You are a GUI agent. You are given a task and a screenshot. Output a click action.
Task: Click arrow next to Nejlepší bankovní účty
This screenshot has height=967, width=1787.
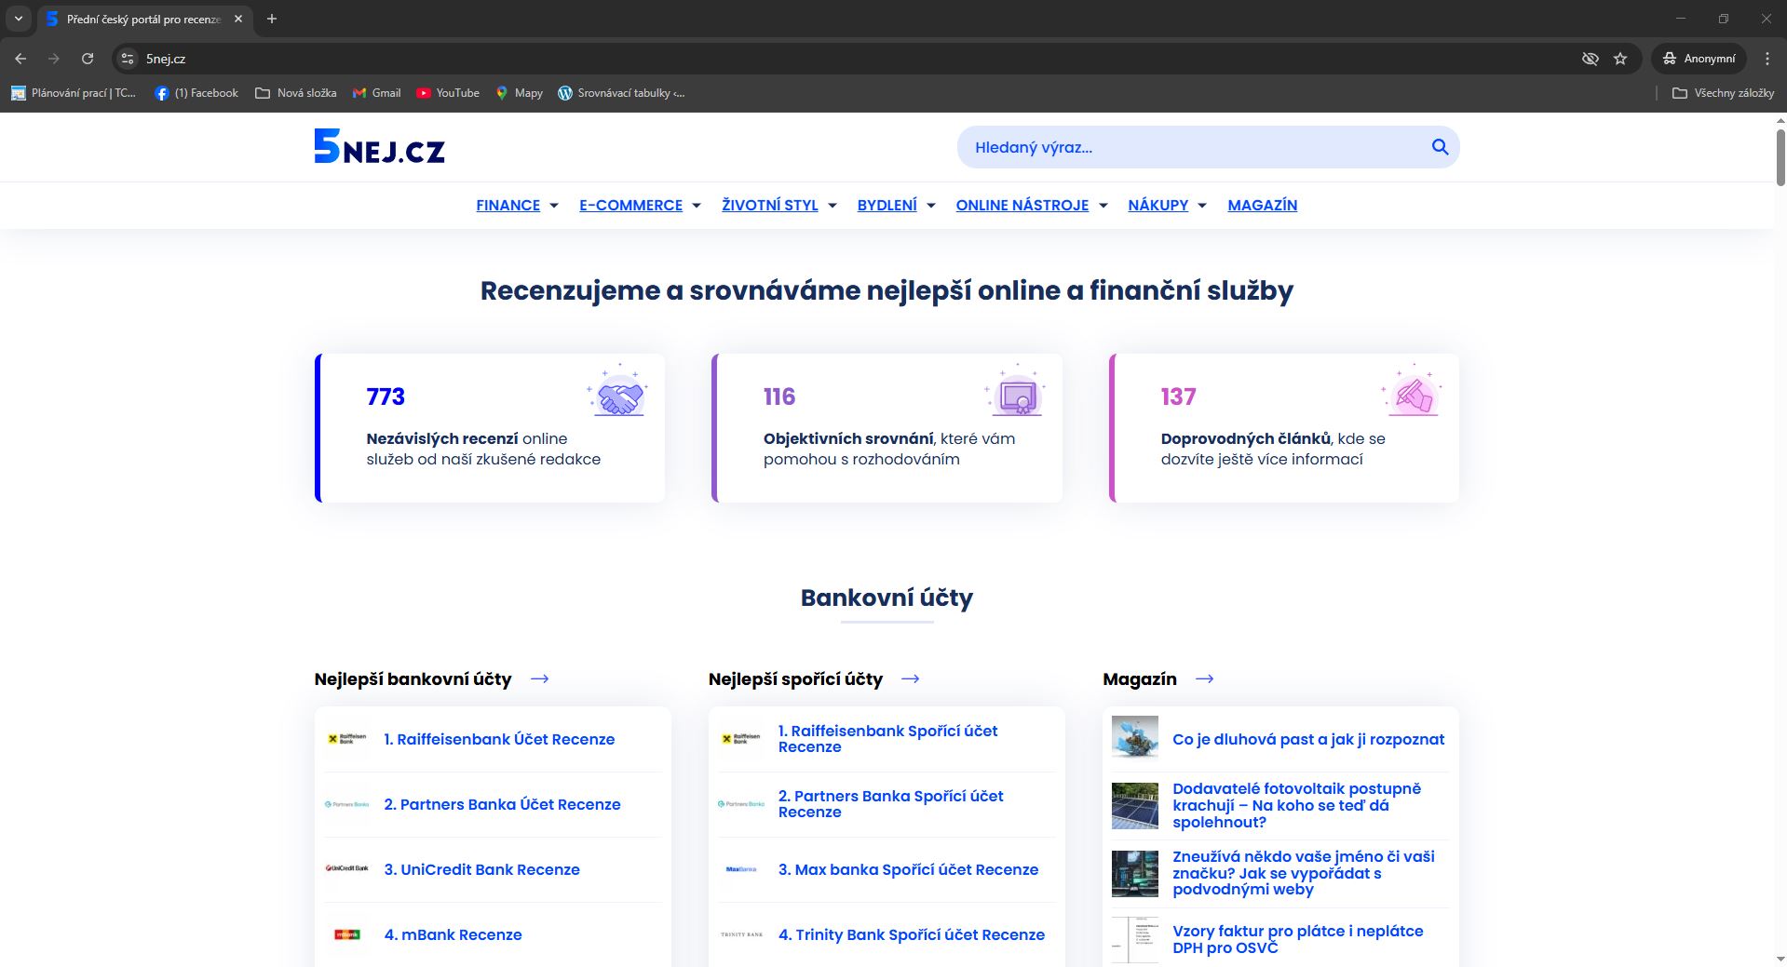tap(539, 678)
